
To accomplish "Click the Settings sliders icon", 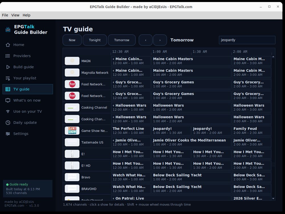I will coord(8,134).
